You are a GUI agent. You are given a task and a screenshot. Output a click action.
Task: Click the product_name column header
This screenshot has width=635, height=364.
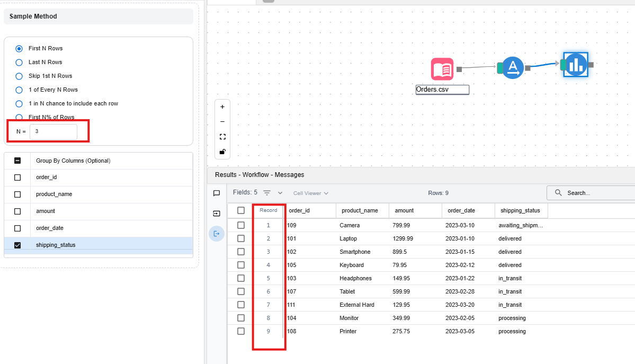360,210
